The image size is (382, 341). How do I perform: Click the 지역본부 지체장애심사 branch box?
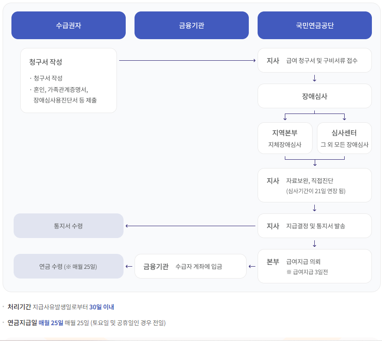tap(285, 138)
